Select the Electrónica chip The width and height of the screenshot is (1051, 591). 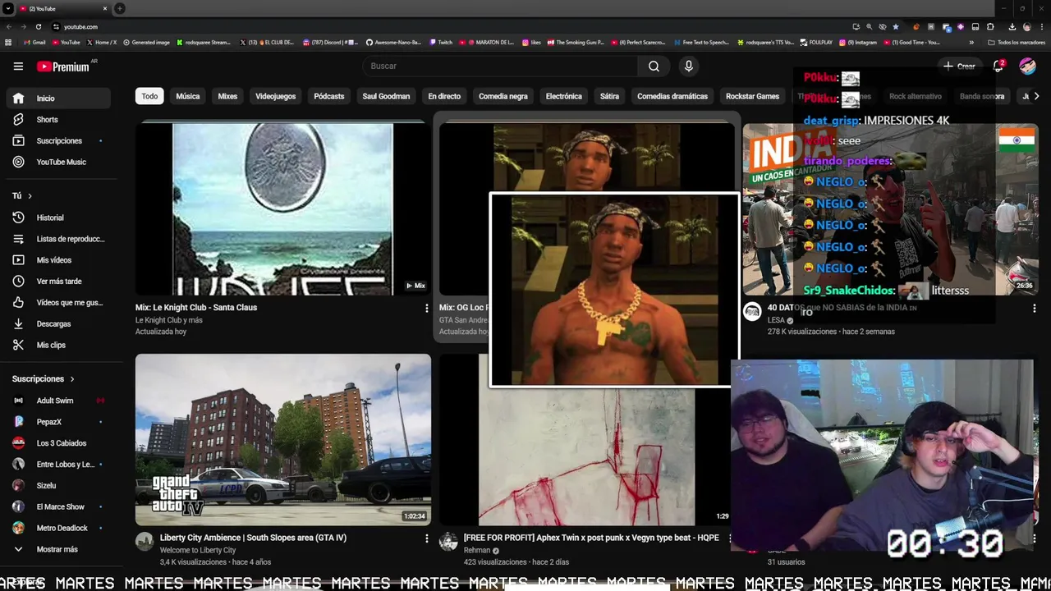(x=564, y=96)
